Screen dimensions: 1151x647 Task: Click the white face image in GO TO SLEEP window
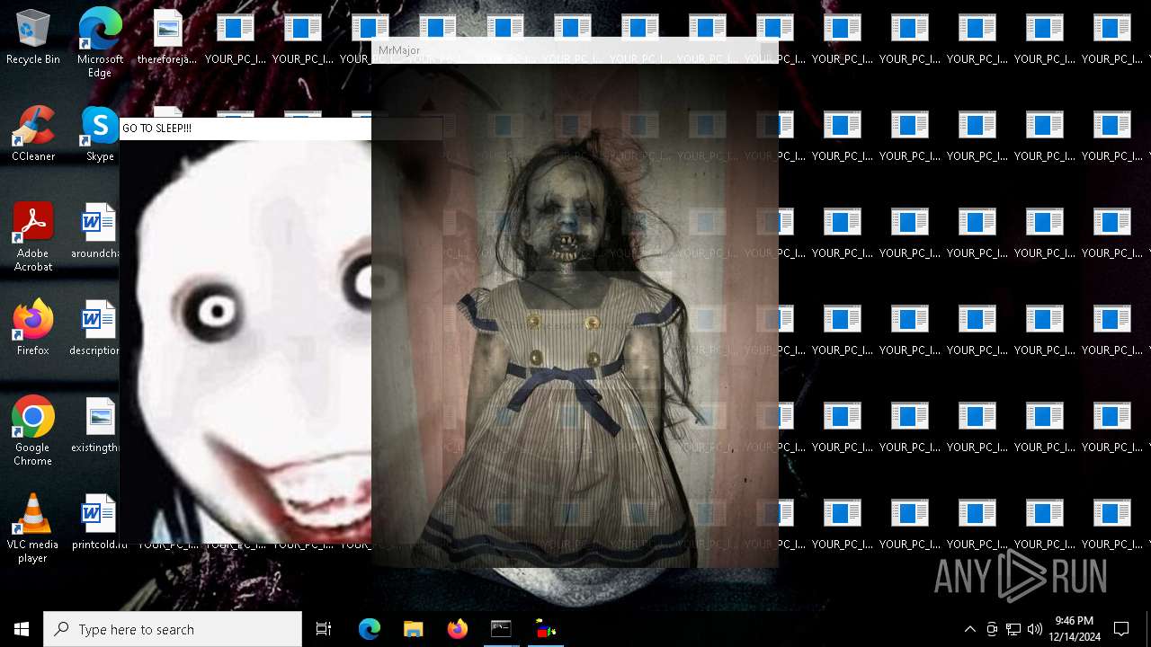click(245, 341)
